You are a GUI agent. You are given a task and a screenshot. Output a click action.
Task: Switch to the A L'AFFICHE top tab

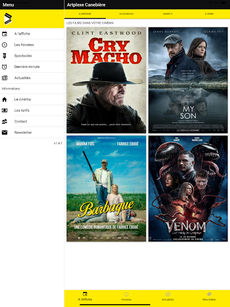point(85,14)
